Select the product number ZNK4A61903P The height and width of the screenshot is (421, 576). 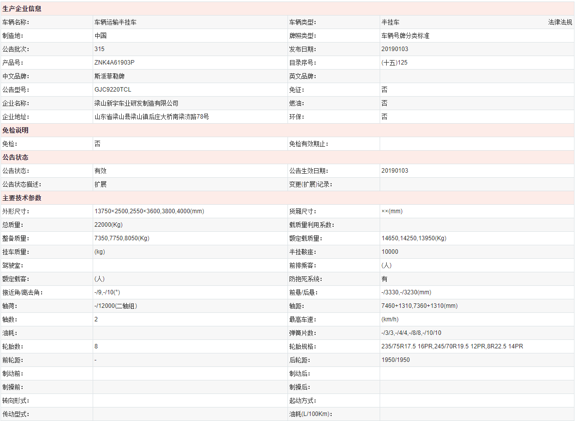(x=115, y=63)
